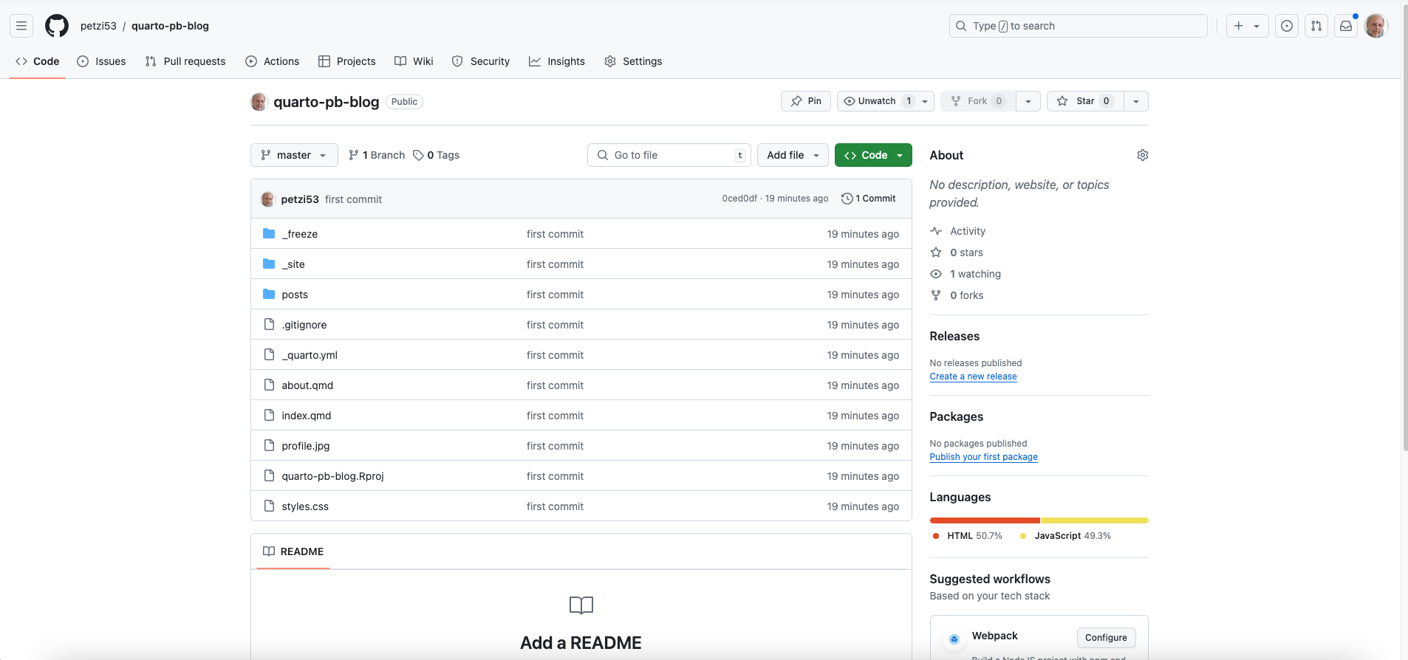1408x660 pixels.
Task: Toggle Unwatch notifications for repository
Action: (x=885, y=101)
